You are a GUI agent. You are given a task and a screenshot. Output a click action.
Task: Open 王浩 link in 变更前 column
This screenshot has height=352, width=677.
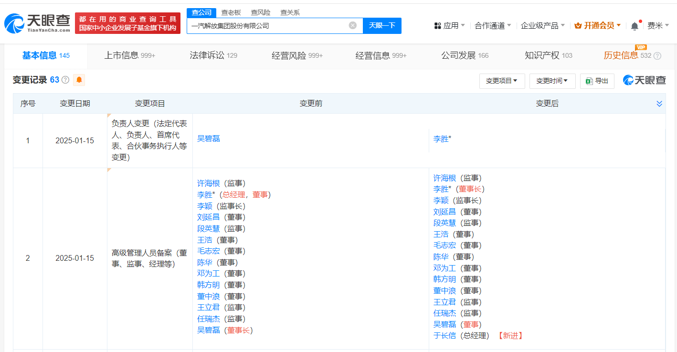pos(205,240)
